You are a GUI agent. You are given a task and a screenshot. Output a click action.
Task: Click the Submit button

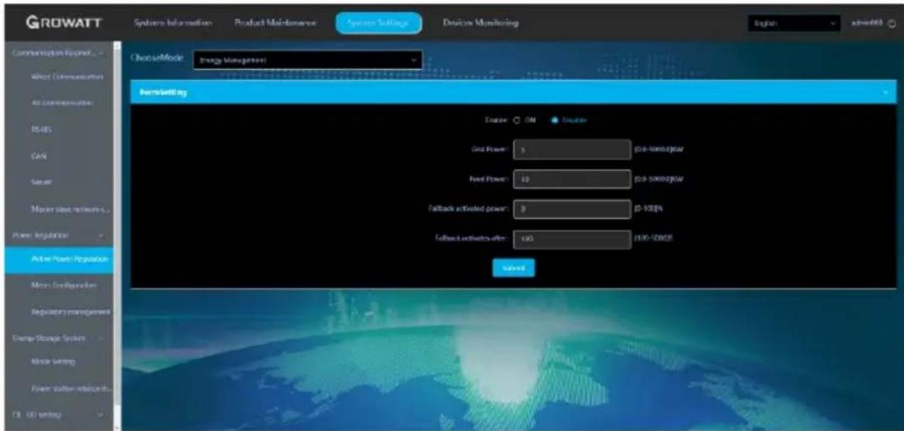point(513,269)
